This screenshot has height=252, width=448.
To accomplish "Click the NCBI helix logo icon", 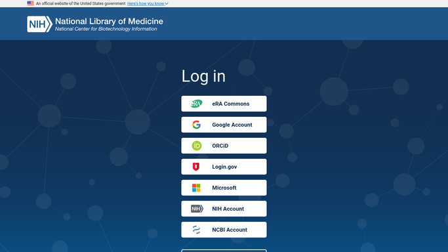I will (196, 230).
